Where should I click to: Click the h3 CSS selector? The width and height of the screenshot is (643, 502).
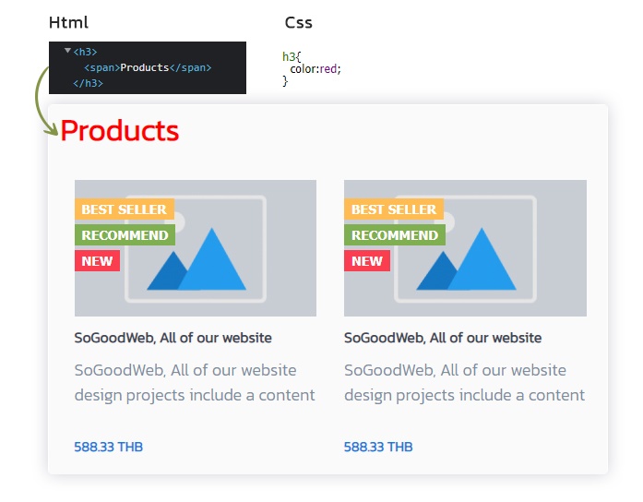click(292, 56)
